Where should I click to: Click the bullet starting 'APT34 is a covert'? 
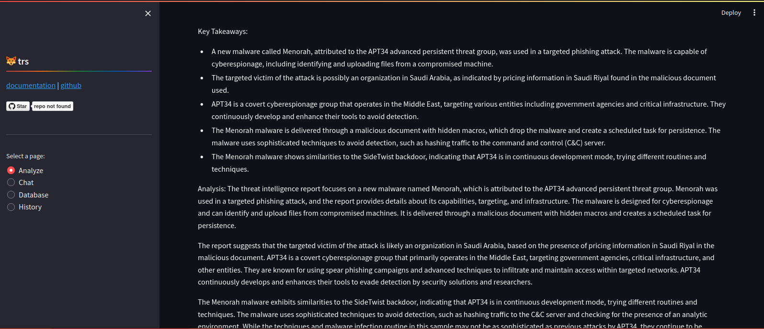click(468, 110)
